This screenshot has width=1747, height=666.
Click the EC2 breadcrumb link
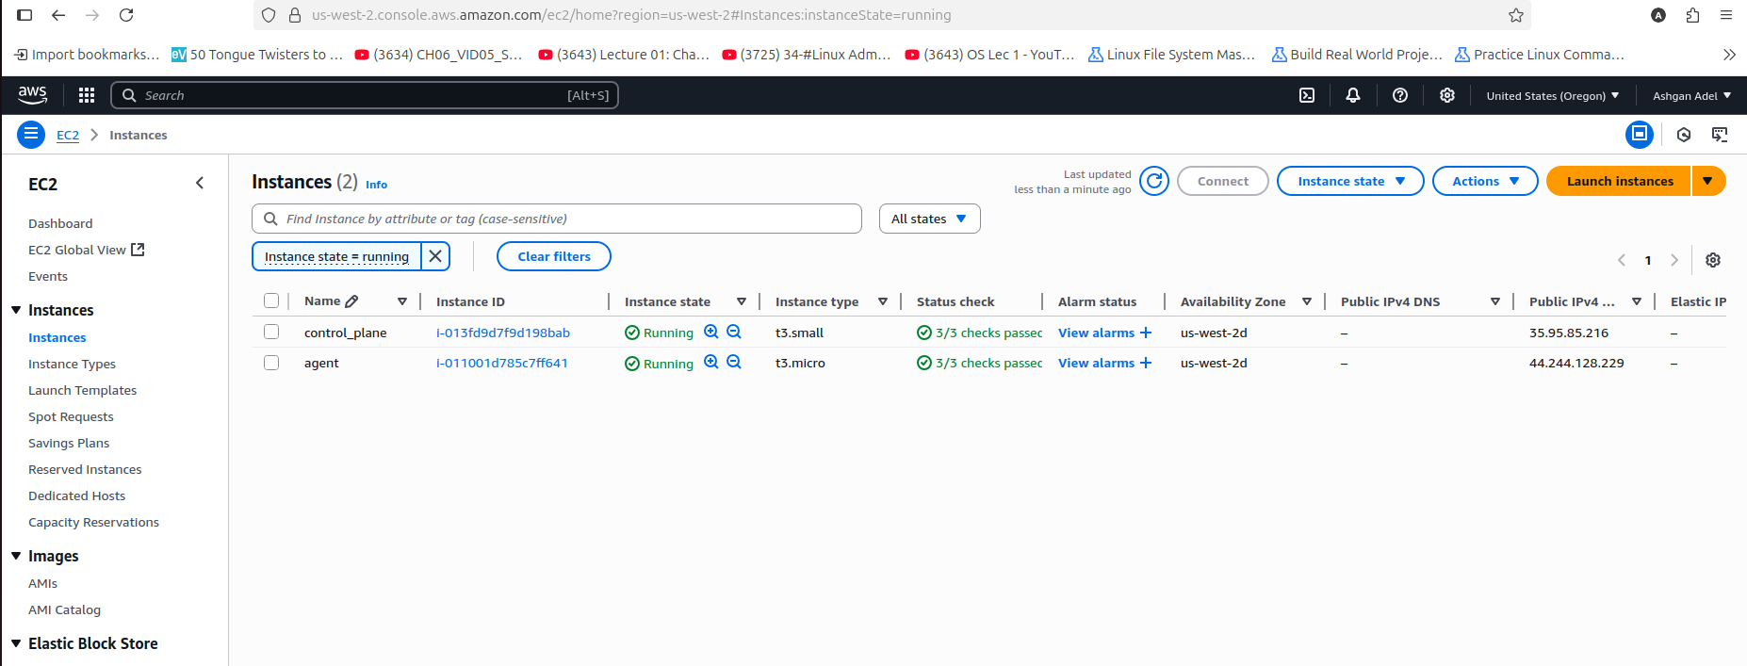[68, 135]
